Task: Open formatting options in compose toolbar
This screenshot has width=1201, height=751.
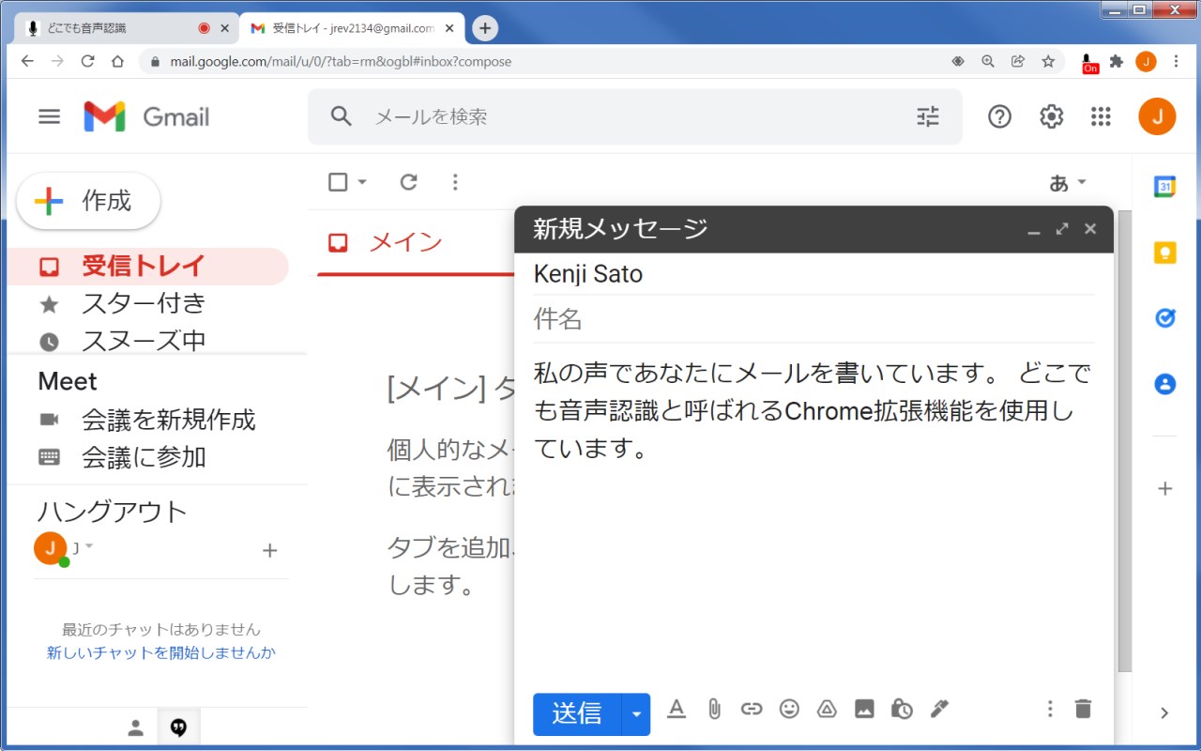Action: 677,710
